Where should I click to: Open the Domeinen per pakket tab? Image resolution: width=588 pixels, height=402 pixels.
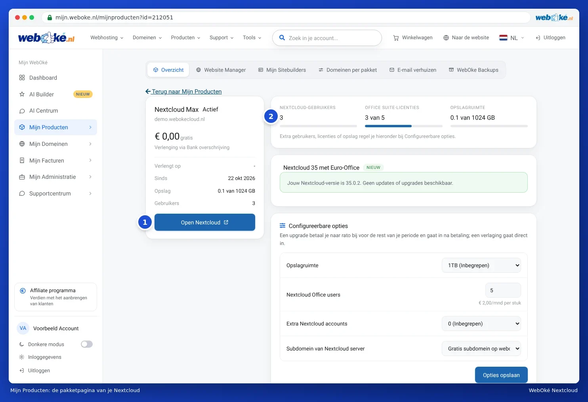[348, 70]
